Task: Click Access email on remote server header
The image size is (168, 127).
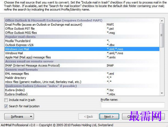Action: tap(82, 61)
